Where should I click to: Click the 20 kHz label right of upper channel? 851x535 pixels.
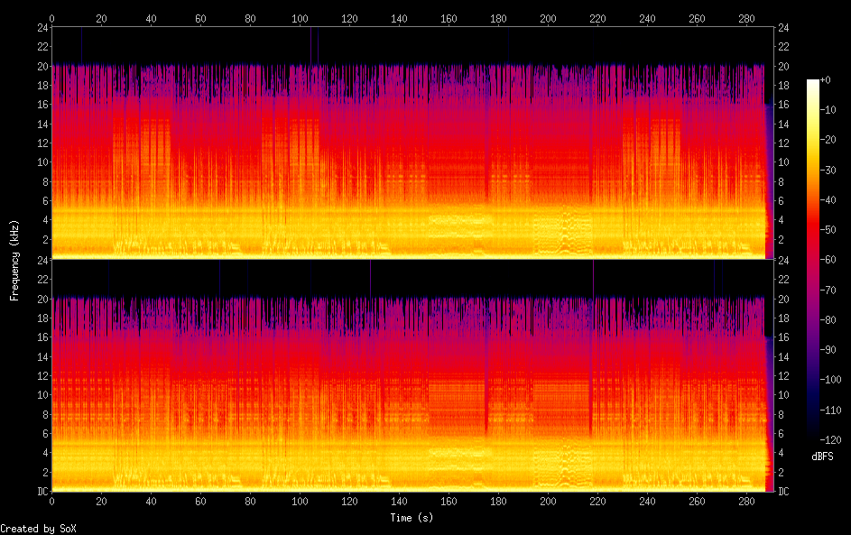[783, 67]
